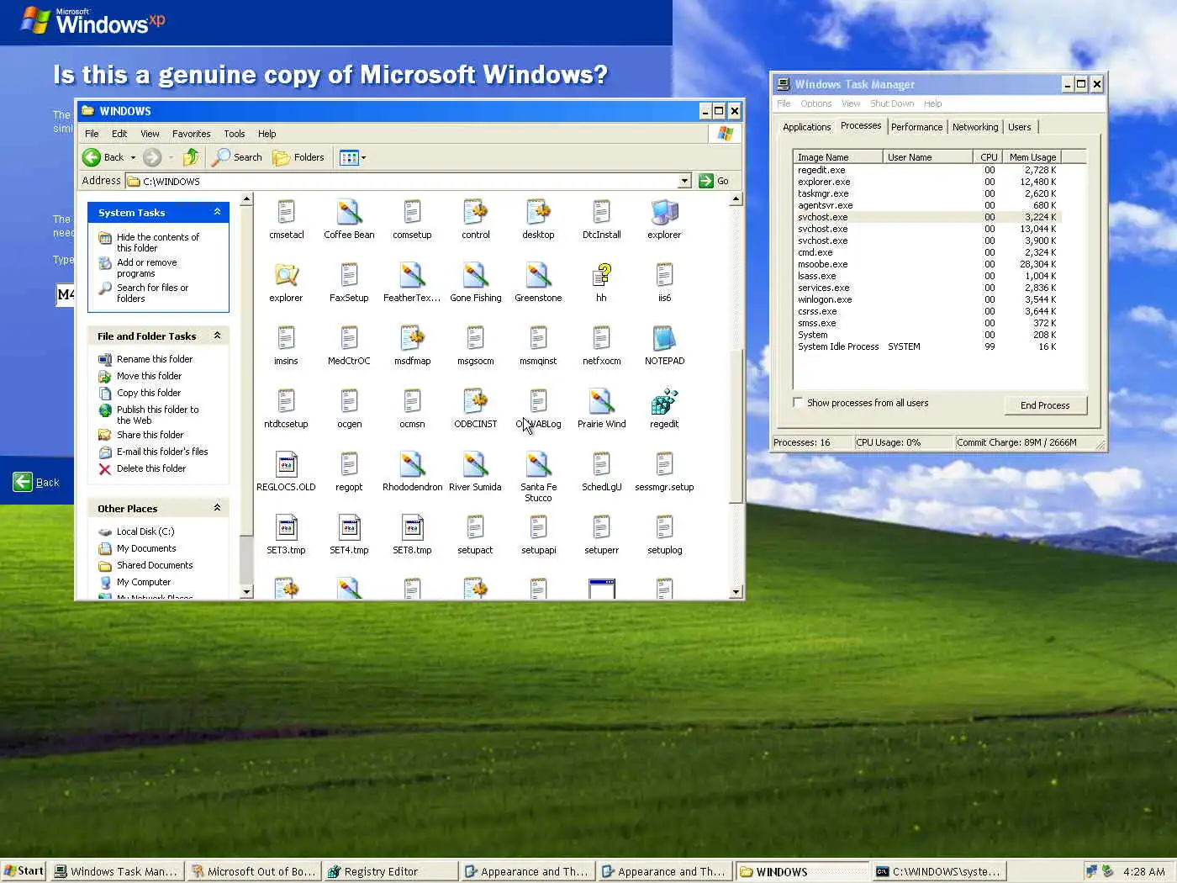
Task: Expand the Address bar dropdown
Action: click(x=684, y=181)
